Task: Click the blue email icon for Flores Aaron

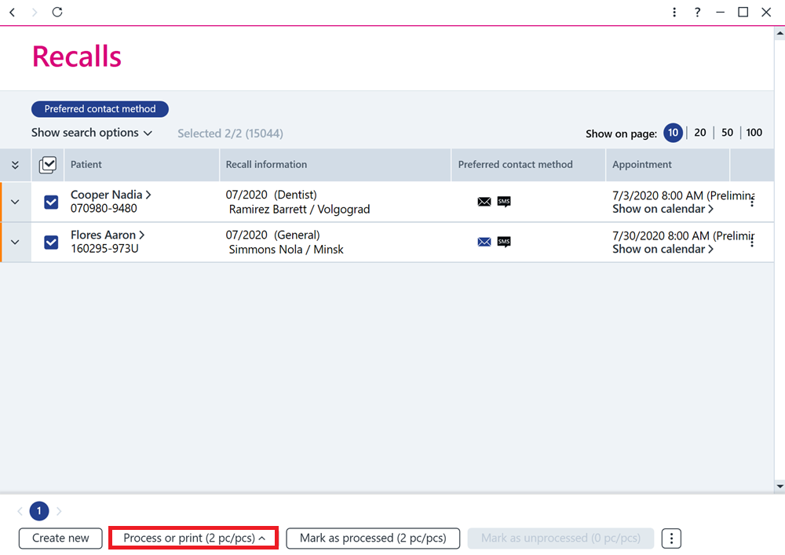Action: pos(484,242)
